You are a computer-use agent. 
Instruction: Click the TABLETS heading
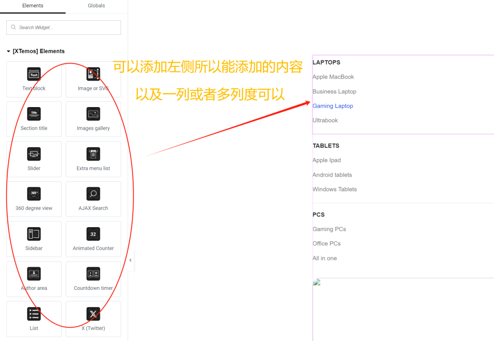326,146
